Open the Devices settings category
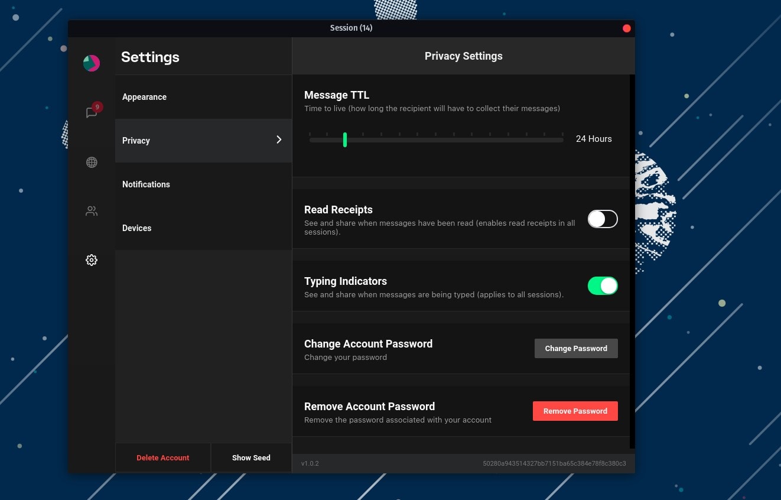Viewport: 781px width, 500px height. click(137, 228)
